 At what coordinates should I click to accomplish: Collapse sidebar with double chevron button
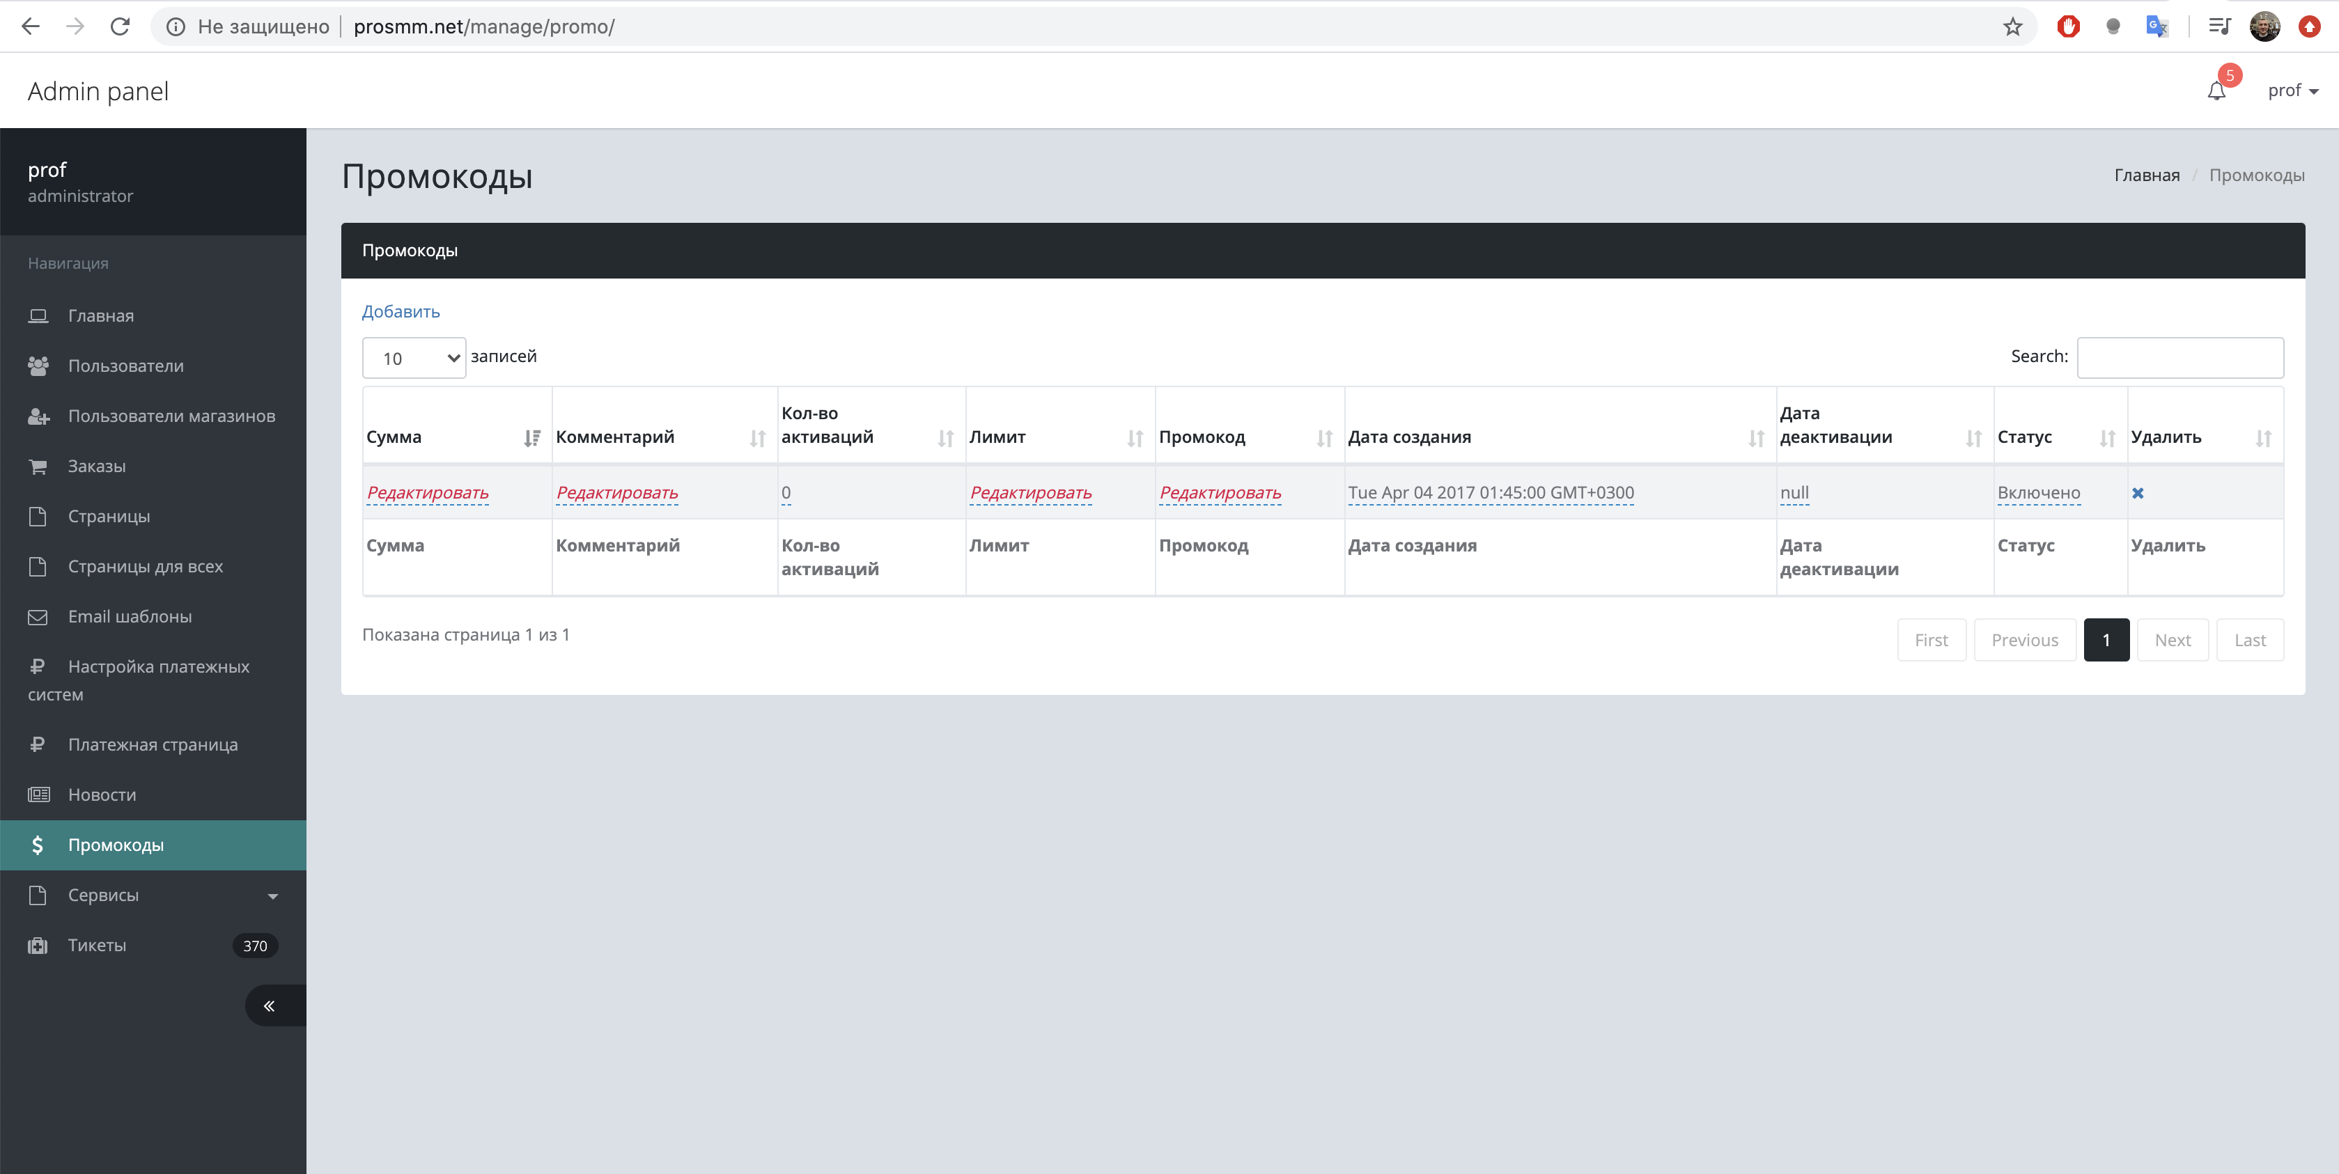(270, 1006)
